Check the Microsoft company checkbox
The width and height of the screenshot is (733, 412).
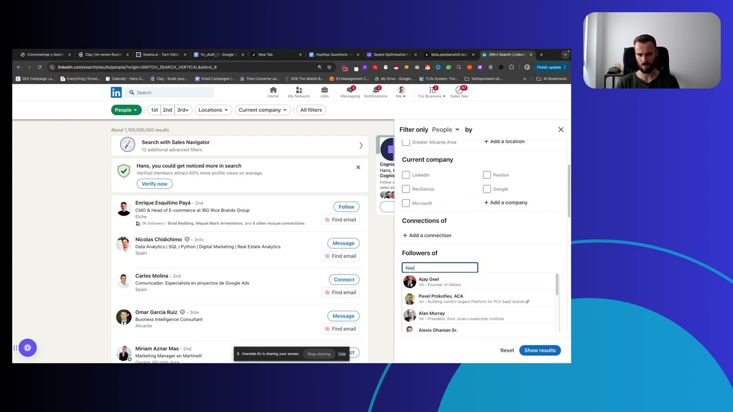pos(406,203)
